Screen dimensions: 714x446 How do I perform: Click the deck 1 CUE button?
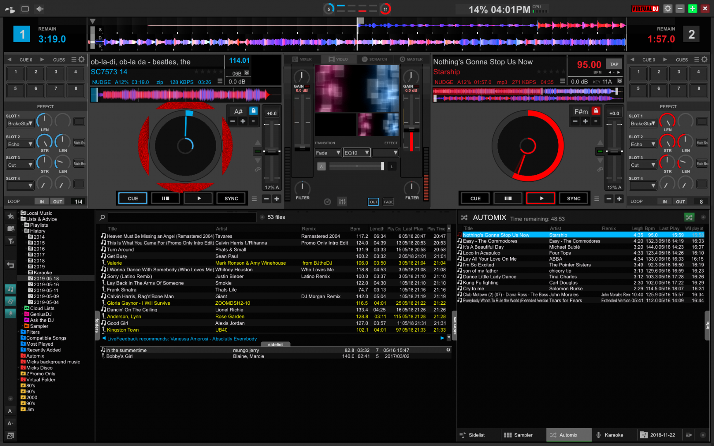(x=133, y=199)
